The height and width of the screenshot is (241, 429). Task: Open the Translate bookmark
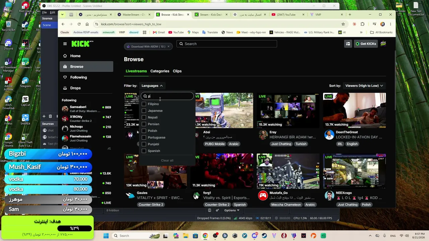210,32
